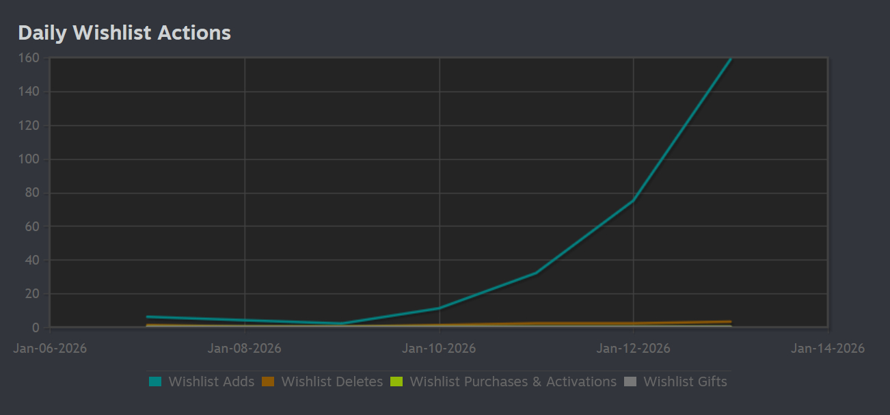Screen dimensions: 890x415
Task: Click the Wishlist Adds point on Jan-10-2026
Action: click(439, 308)
